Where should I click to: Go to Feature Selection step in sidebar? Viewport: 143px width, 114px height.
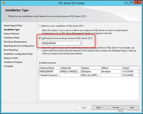point(12,34)
